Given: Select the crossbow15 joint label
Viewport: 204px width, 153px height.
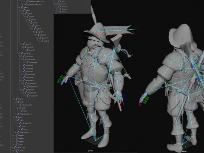Looking at the screenshot, I should [x=34, y=87].
